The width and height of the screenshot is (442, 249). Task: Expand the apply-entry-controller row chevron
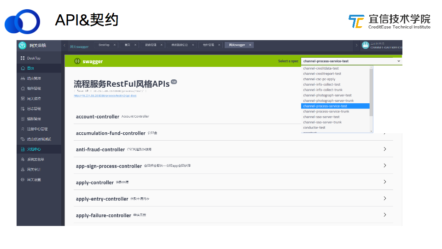[x=385, y=198]
